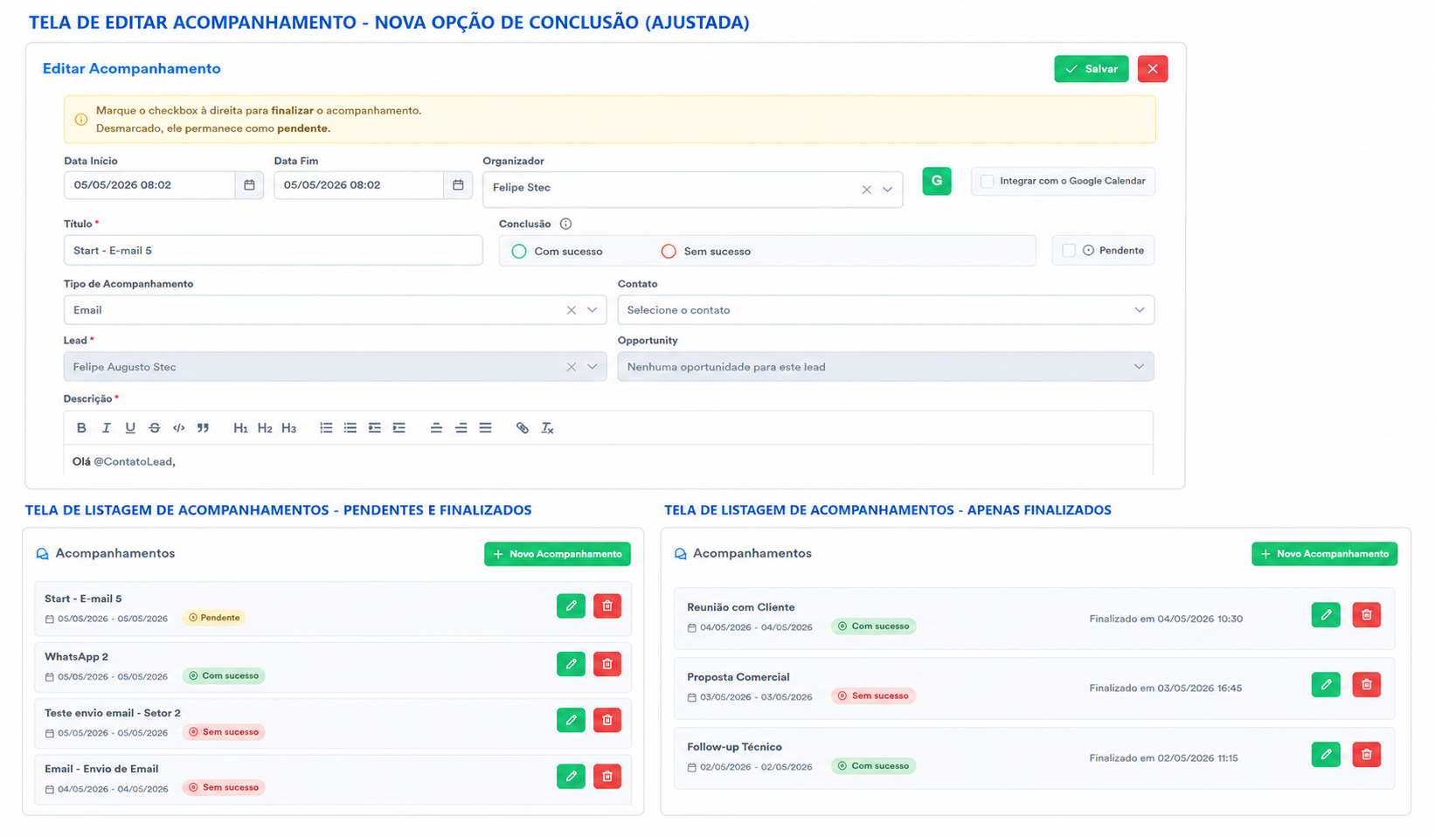Edit the Reunião com Cliente follow-up

[x=1326, y=615]
